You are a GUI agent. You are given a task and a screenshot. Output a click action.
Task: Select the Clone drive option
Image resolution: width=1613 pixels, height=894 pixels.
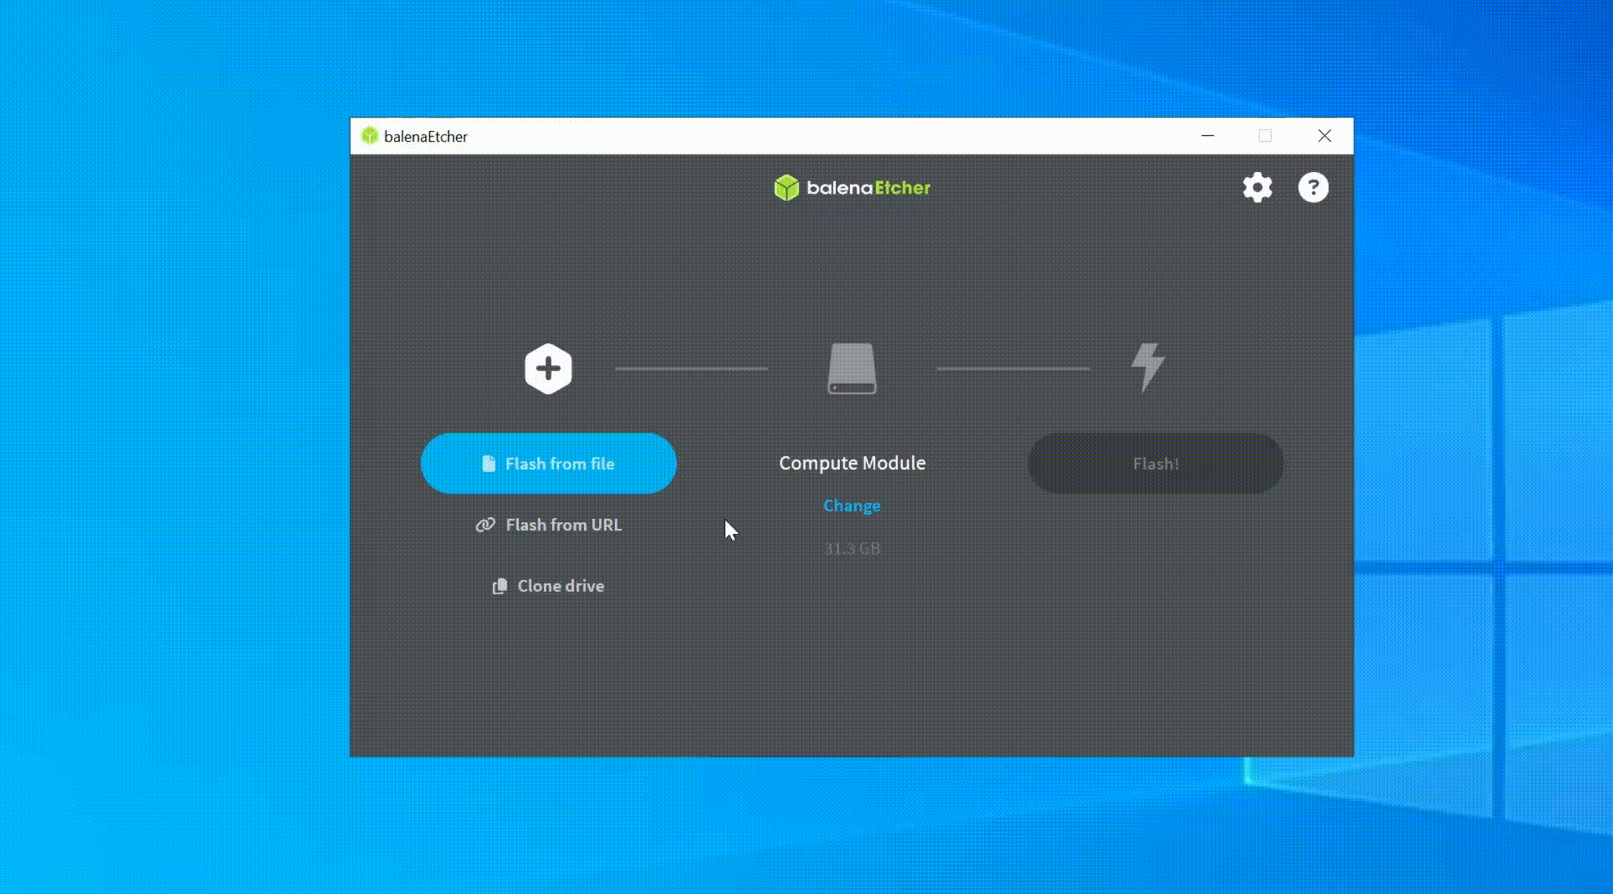point(561,586)
